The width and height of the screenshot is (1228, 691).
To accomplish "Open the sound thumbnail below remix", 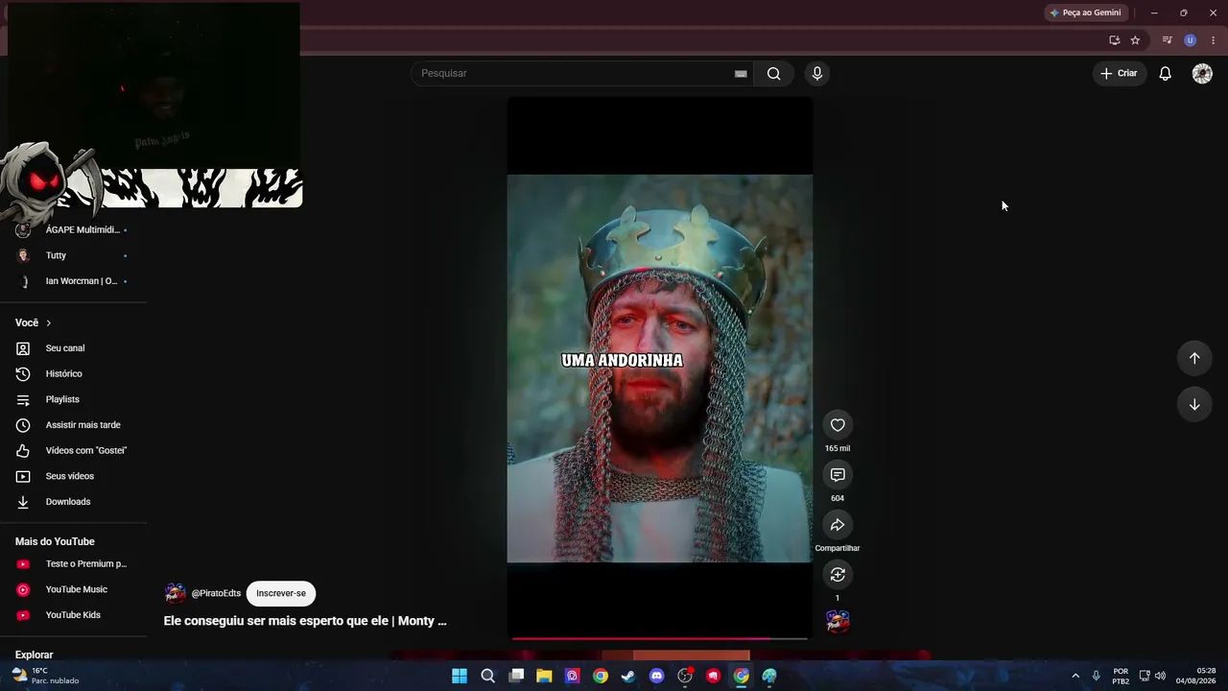I will pyautogui.click(x=838, y=622).
